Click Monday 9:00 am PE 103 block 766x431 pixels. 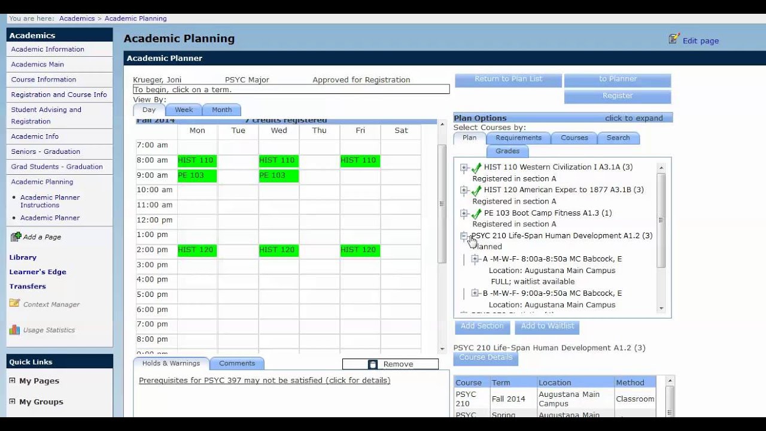(x=197, y=176)
